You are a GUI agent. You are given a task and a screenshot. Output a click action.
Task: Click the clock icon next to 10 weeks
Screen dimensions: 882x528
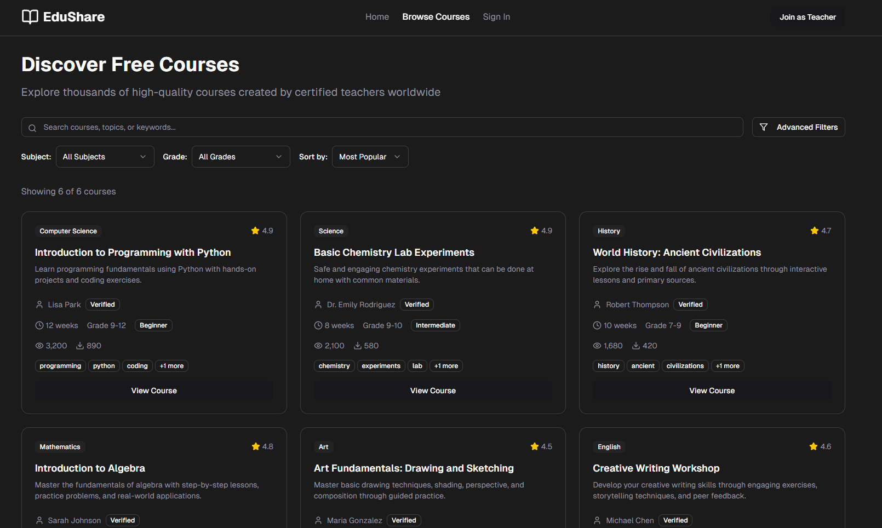coord(597,325)
